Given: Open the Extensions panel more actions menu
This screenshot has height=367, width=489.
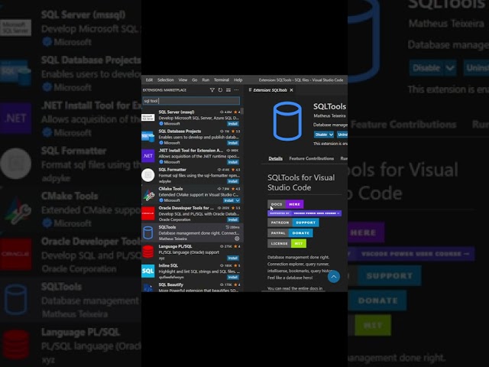Looking at the screenshot, I should (236, 90).
